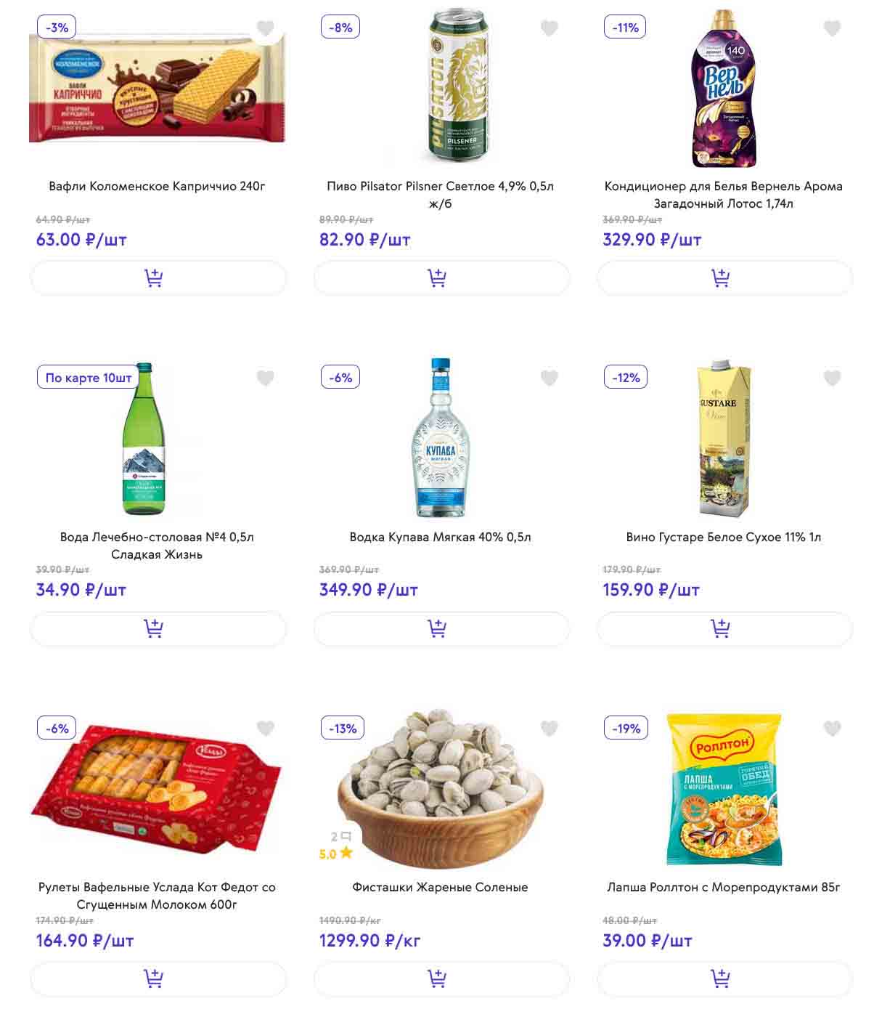This screenshot has width=874, height=1017.
Task: Open Вода Лечебно-столовая №4 product title
Action: pyautogui.click(x=157, y=546)
